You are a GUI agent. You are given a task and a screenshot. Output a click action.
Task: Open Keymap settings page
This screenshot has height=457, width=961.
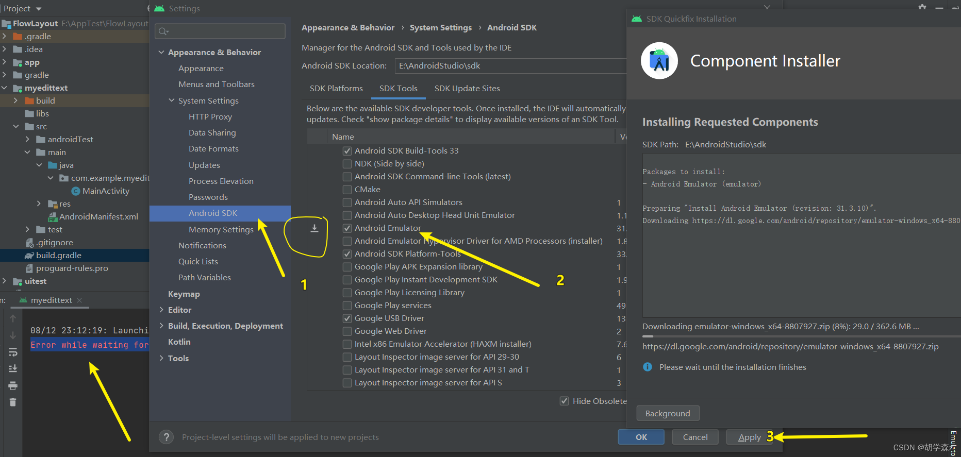(184, 294)
